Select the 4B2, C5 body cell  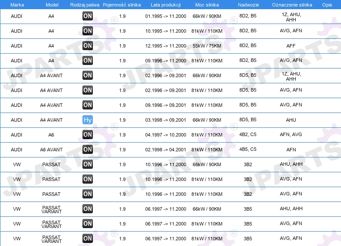click(x=248, y=134)
